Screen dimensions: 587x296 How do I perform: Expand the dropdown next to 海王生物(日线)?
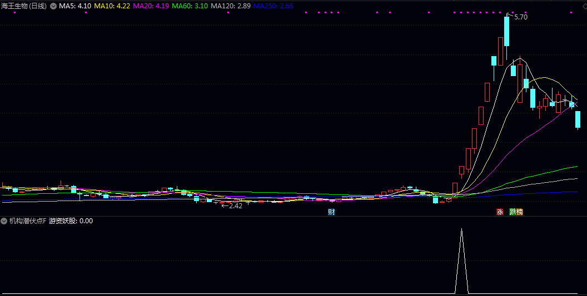click(53, 6)
